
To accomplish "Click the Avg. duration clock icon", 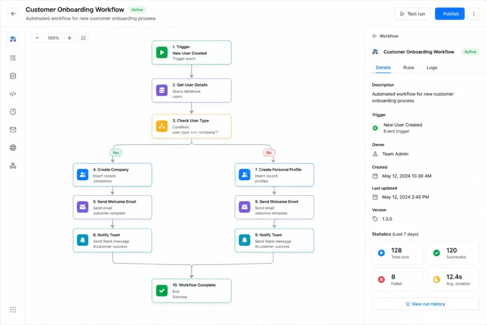I will point(437,280).
